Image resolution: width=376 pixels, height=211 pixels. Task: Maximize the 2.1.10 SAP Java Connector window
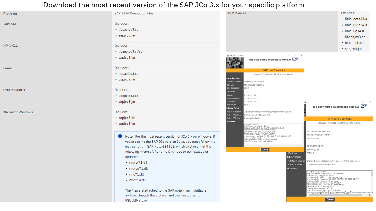tap(295, 55)
